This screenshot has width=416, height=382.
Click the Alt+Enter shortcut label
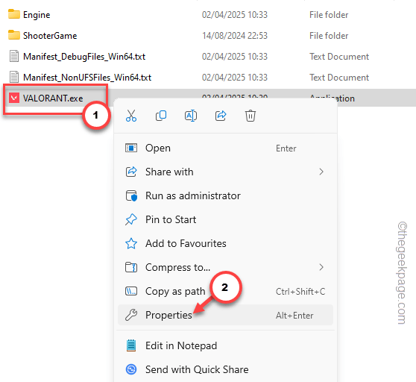pyautogui.click(x=294, y=316)
